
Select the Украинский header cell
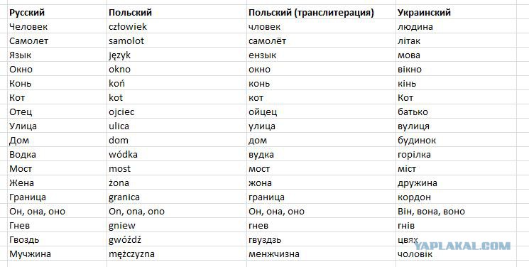[456, 13]
